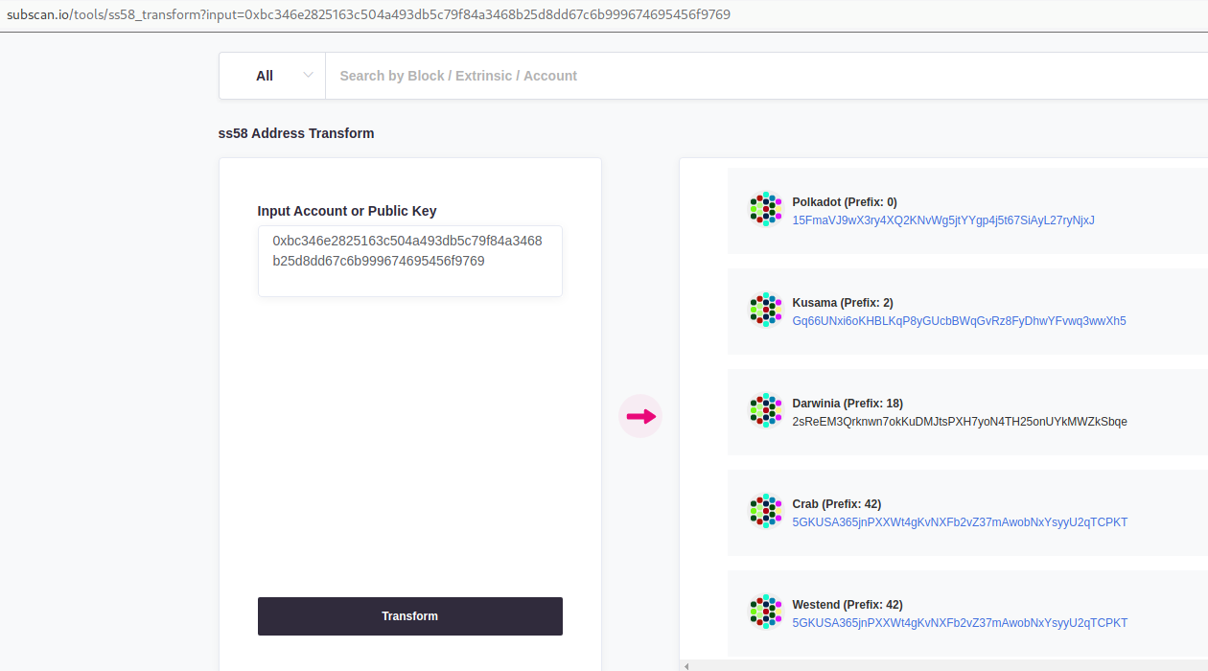Open the Kusama address link
Image resolution: width=1208 pixels, height=671 pixels.
(x=959, y=320)
